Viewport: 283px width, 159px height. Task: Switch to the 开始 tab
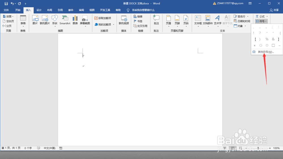click(x=18, y=10)
